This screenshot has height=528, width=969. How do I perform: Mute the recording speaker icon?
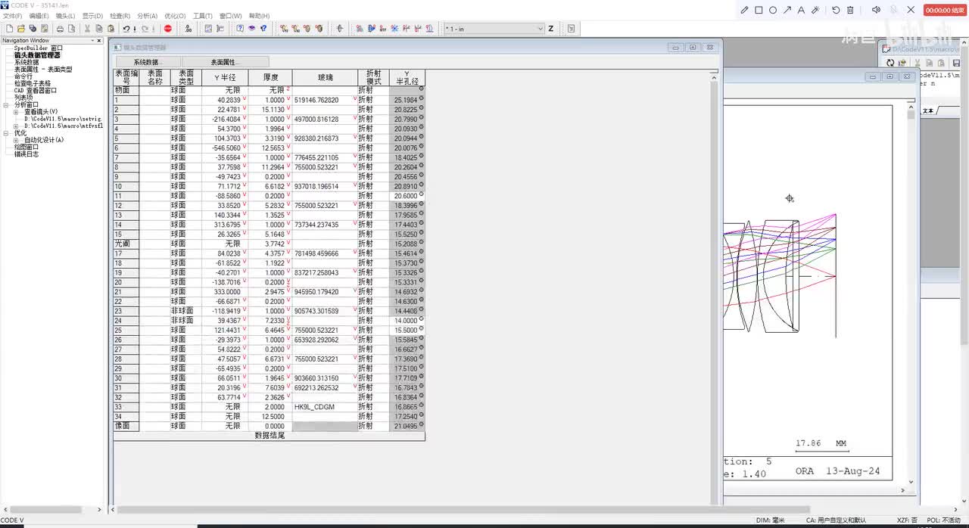coord(876,10)
